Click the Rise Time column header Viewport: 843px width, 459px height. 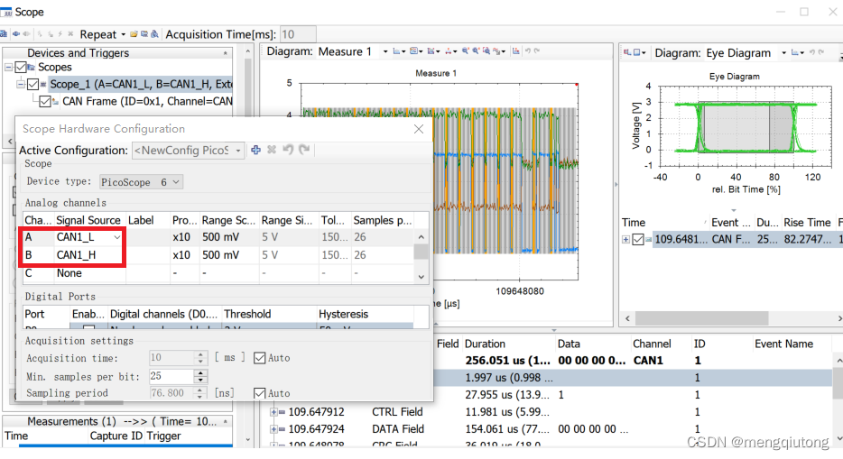(x=807, y=222)
